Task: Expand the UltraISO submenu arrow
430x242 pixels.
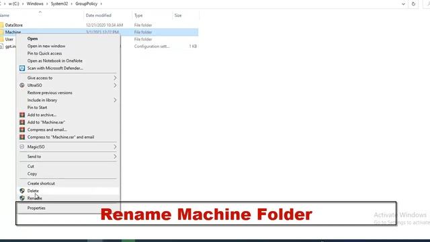Action: point(115,85)
